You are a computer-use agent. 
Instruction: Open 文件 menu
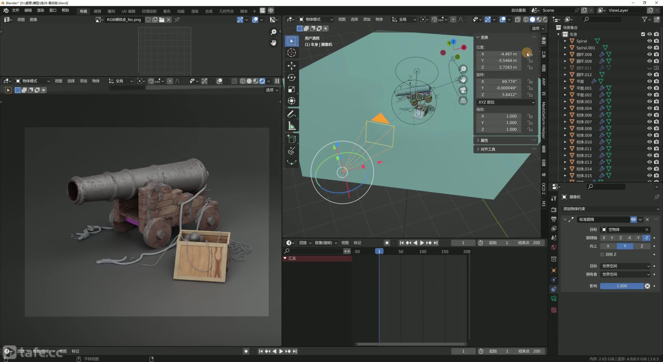pyautogui.click(x=16, y=10)
